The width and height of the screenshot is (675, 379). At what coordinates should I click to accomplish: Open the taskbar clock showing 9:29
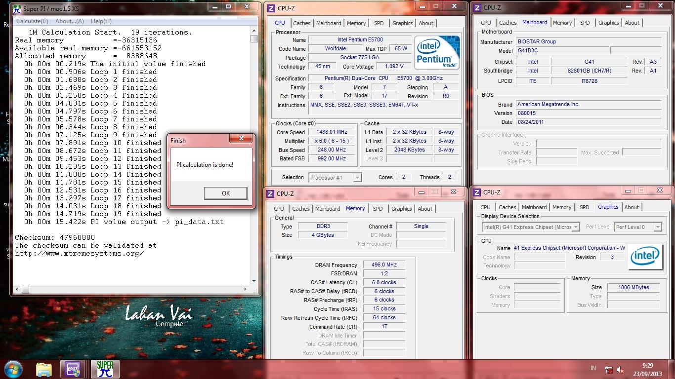coord(647,370)
